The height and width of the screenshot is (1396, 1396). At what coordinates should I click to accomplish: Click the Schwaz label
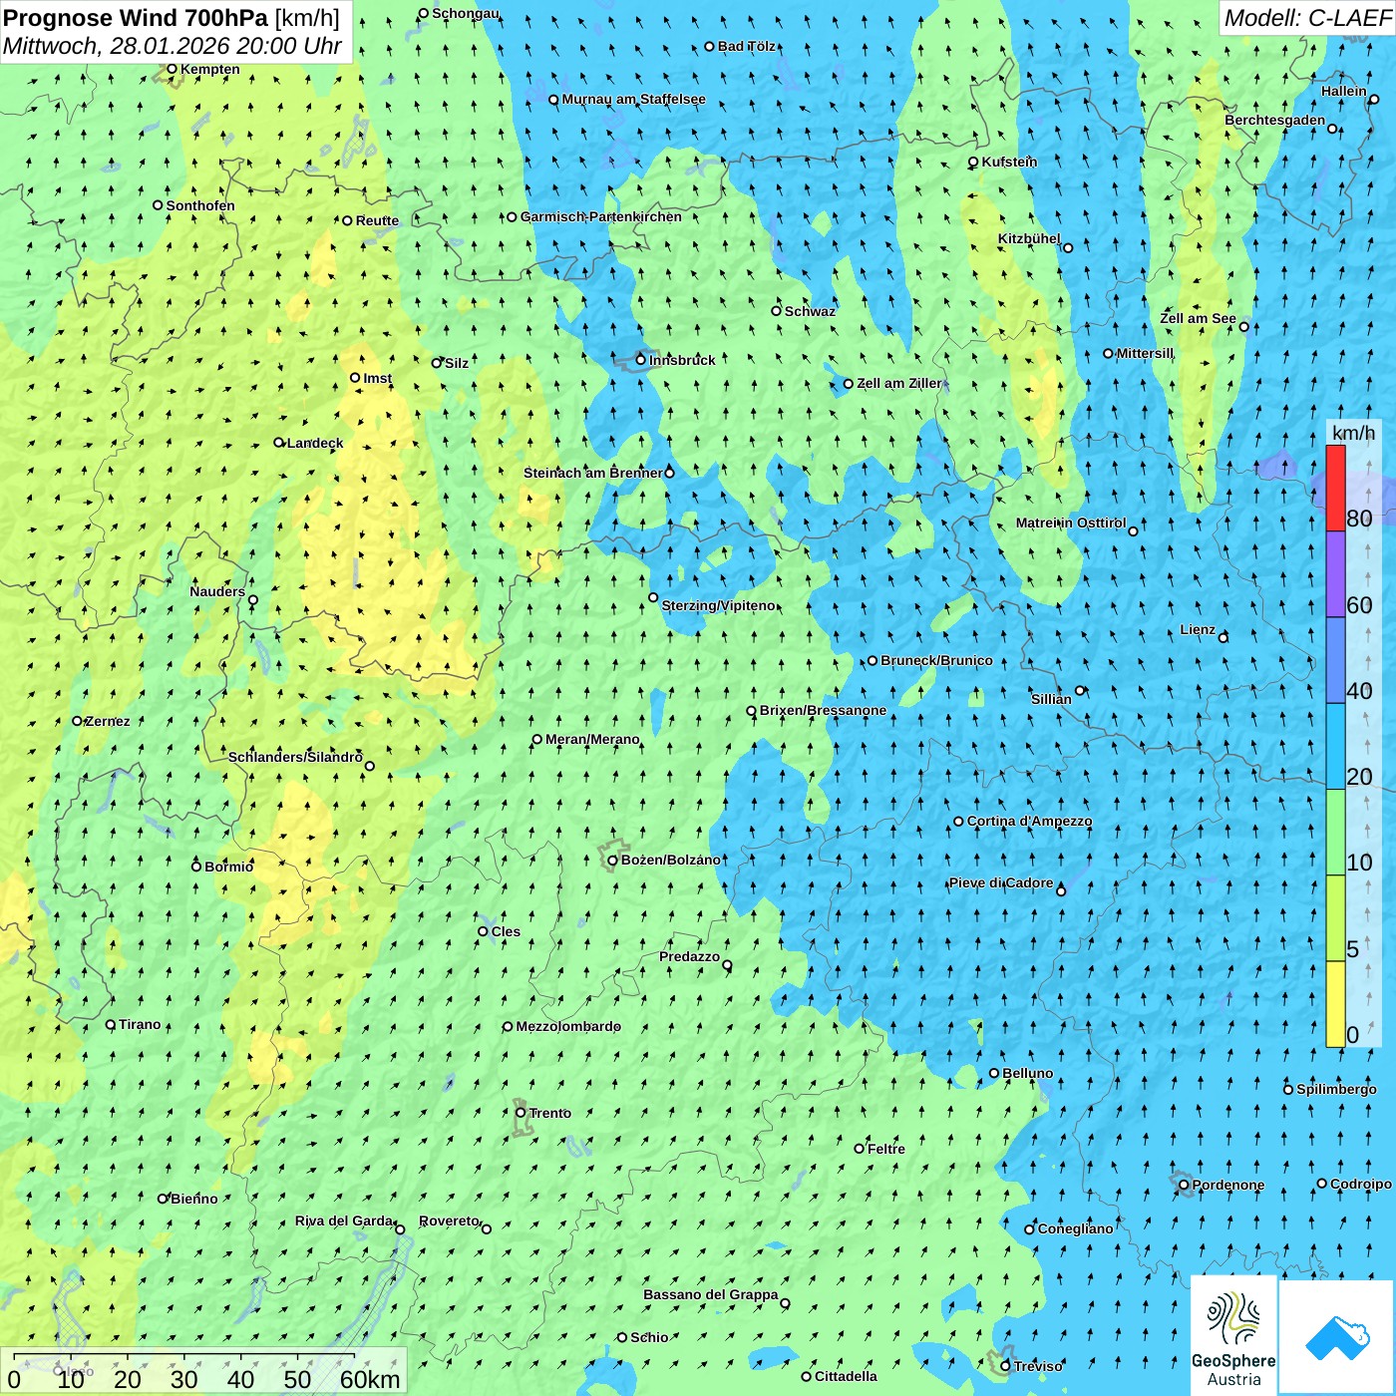point(811,311)
